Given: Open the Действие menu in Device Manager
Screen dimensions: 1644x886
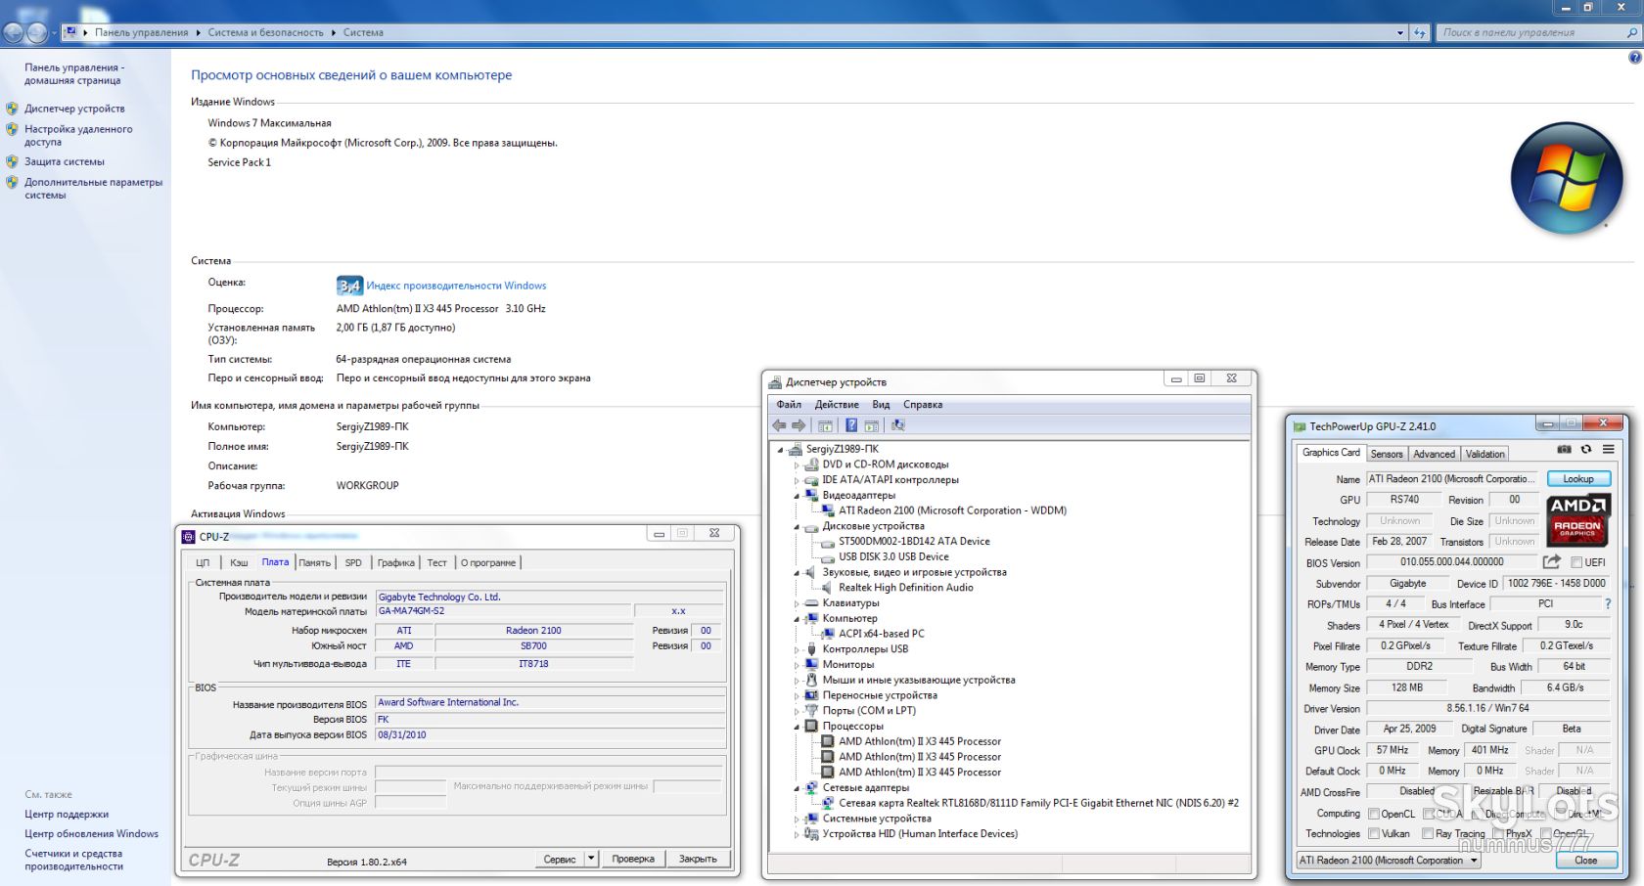Looking at the screenshot, I should pyautogui.click(x=837, y=405).
